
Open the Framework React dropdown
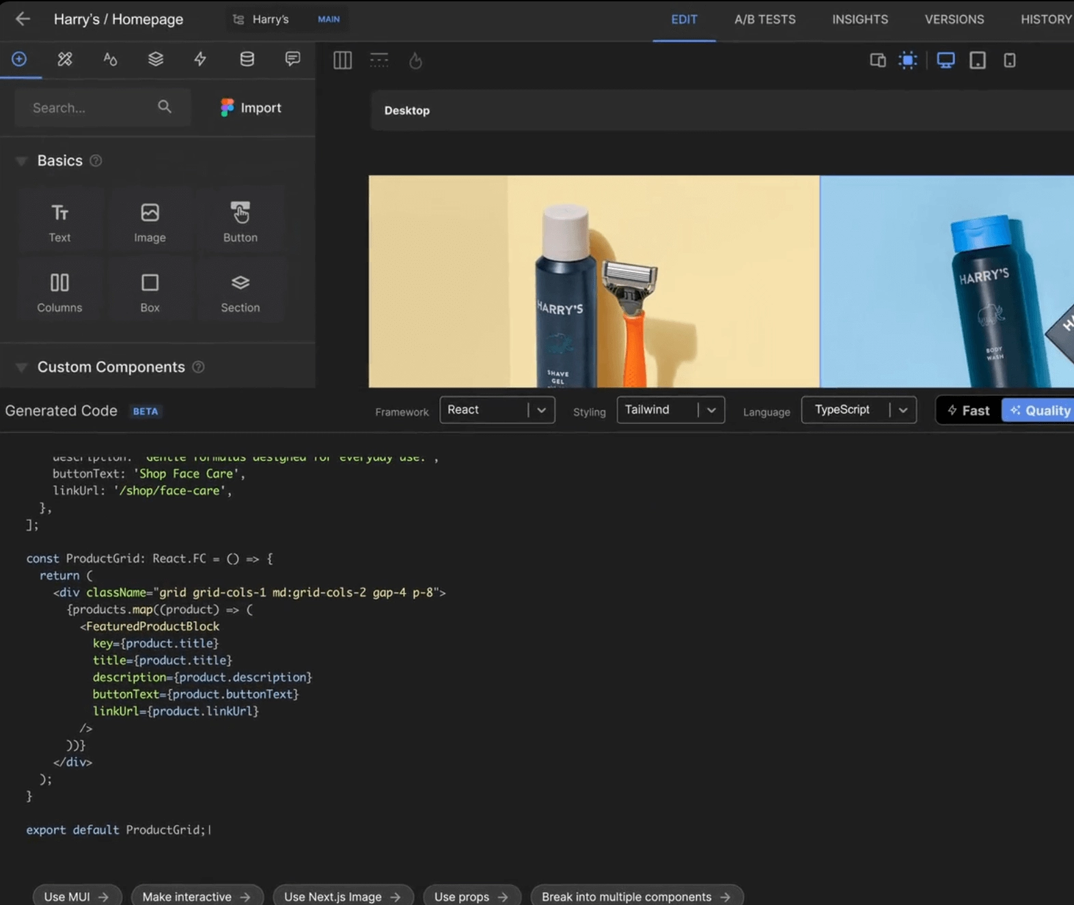(x=497, y=410)
